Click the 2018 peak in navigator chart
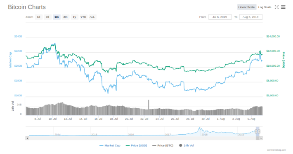 point(199,128)
